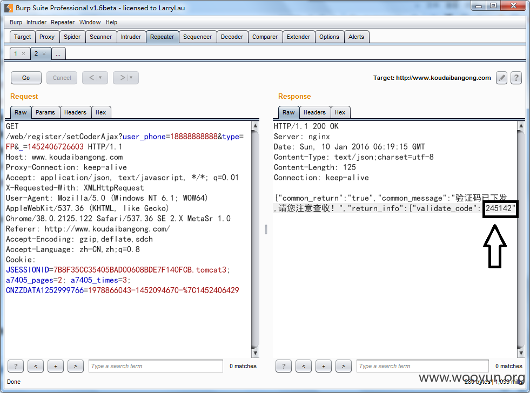The height and width of the screenshot is (393, 530).
Task: Open the Intruder menu
Action: 36,22
